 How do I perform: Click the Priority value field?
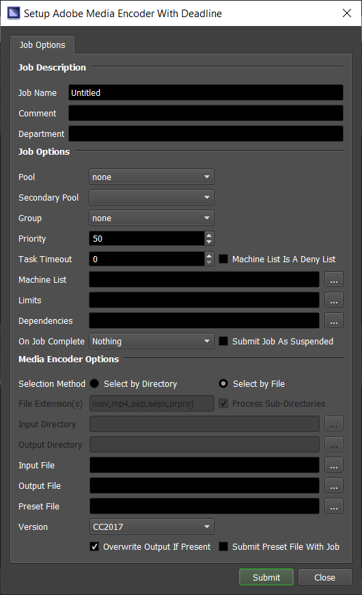(147, 239)
